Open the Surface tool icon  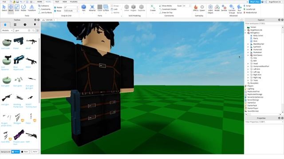(x=106, y=8)
